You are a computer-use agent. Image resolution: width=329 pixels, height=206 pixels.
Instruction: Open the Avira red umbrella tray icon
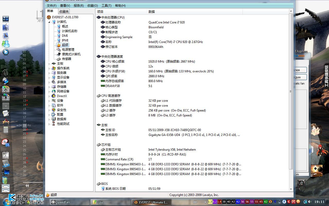[294, 202]
